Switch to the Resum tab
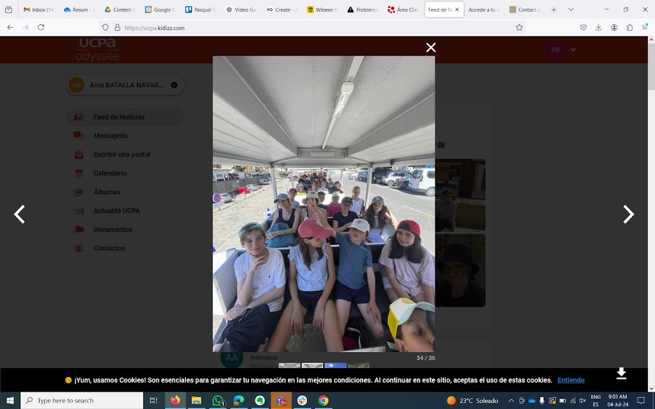The image size is (655, 409). click(79, 10)
